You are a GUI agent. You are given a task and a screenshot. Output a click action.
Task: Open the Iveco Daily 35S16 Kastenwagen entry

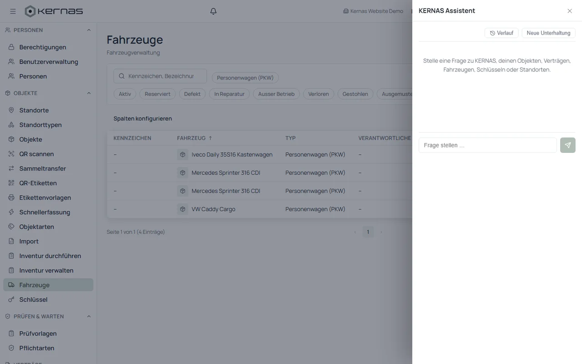coord(232,154)
